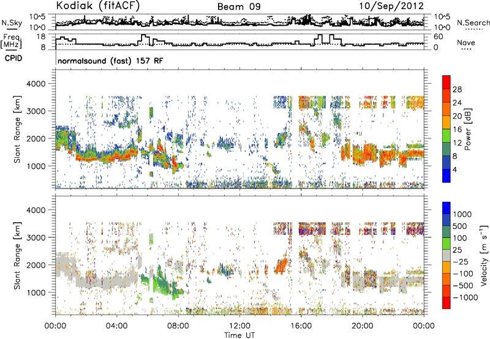This screenshot has width=490, height=339.
Task: Click the Velocity [m s-1] colorbar title
Action: [484, 255]
